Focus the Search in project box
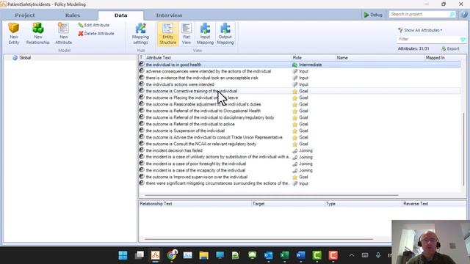470x264 pixels. [x=419, y=14]
